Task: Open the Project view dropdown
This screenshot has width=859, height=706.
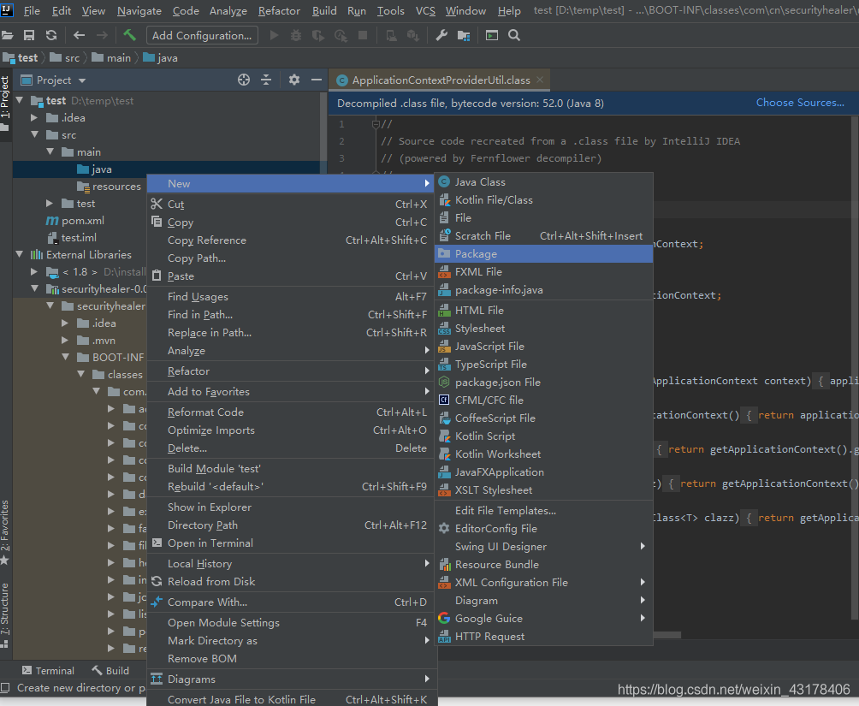Action: click(54, 80)
